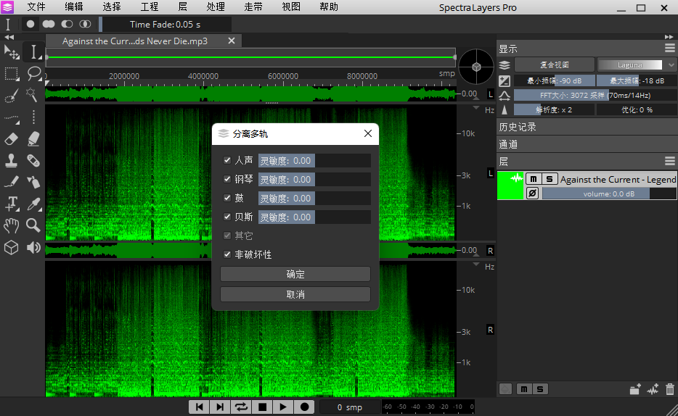Expand the 通道 panel
The height and width of the screenshot is (416, 678).
tap(508, 144)
